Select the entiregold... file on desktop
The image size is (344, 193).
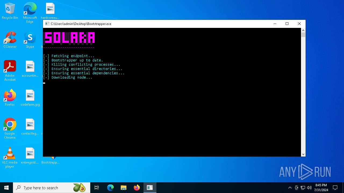click(x=30, y=156)
